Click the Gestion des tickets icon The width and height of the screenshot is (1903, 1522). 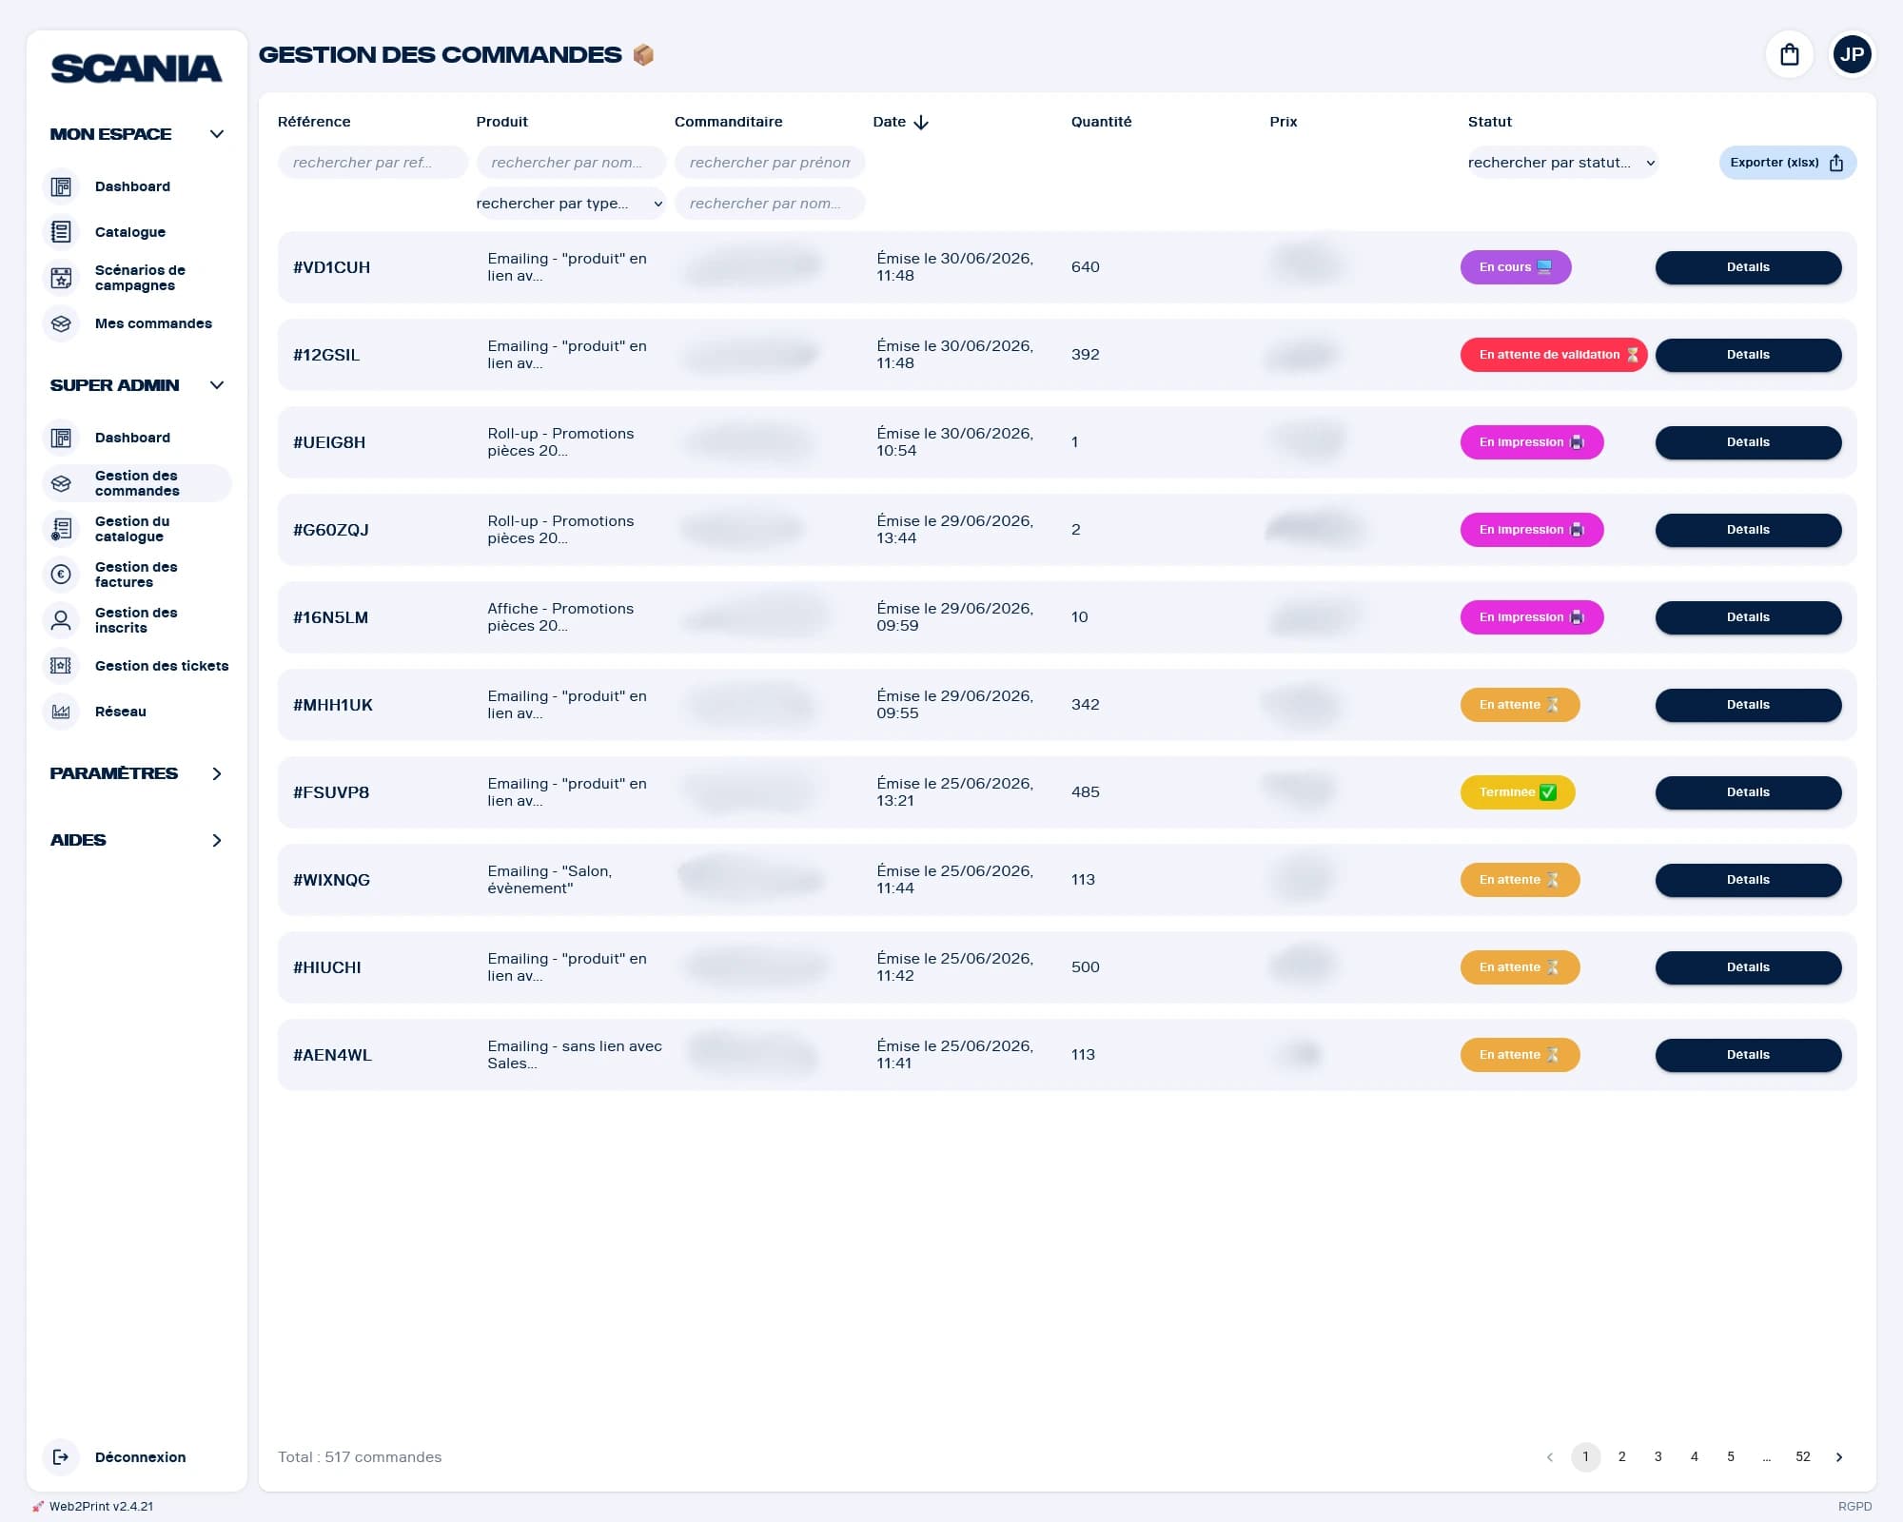click(x=61, y=666)
